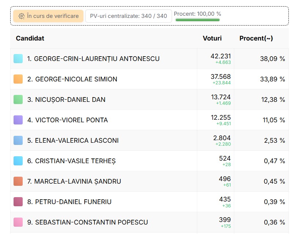Click the sky blue swatch for Cristian-Vasile Terheș
The width and height of the screenshot is (295, 234).
[18, 161]
